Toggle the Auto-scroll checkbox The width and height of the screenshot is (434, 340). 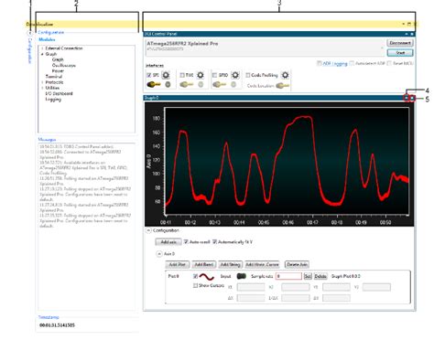pyautogui.click(x=186, y=242)
